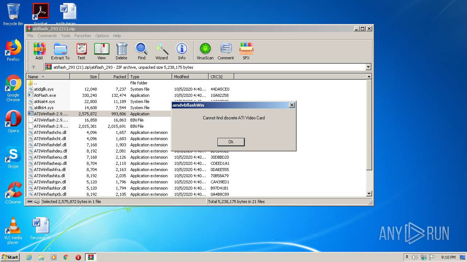Open the Help menu
The image size is (467, 262).
pyautogui.click(x=117, y=36)
